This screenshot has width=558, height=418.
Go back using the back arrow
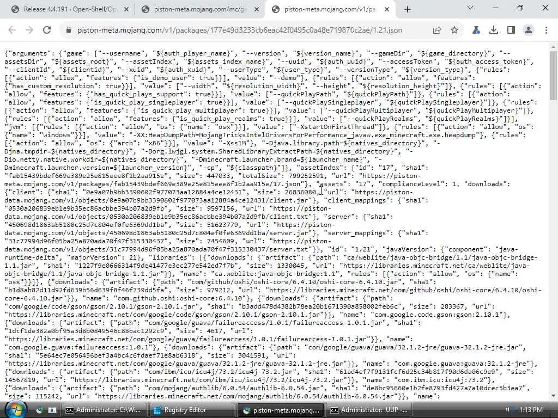(x=12, y=30)
